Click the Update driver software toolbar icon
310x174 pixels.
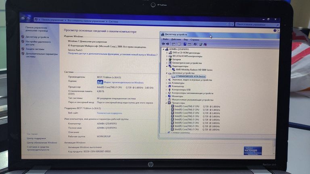(201, 44)
